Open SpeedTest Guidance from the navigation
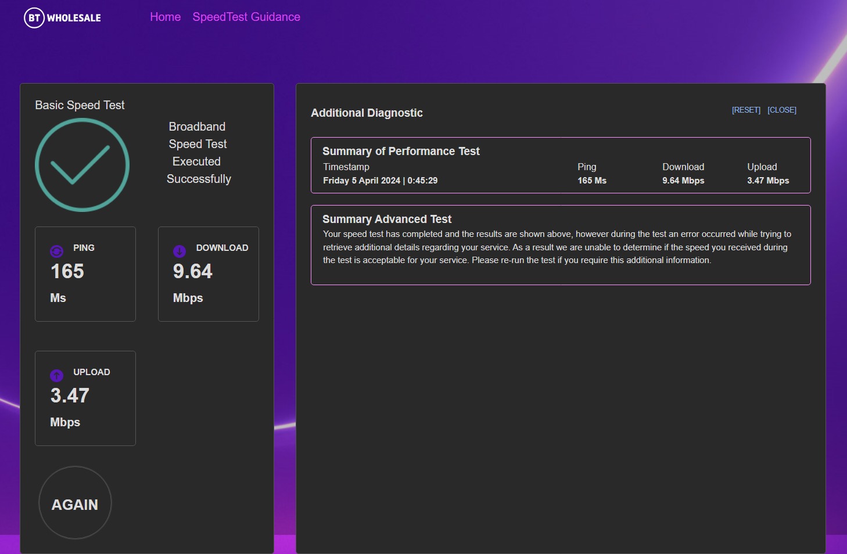 (x=246, y=17)
